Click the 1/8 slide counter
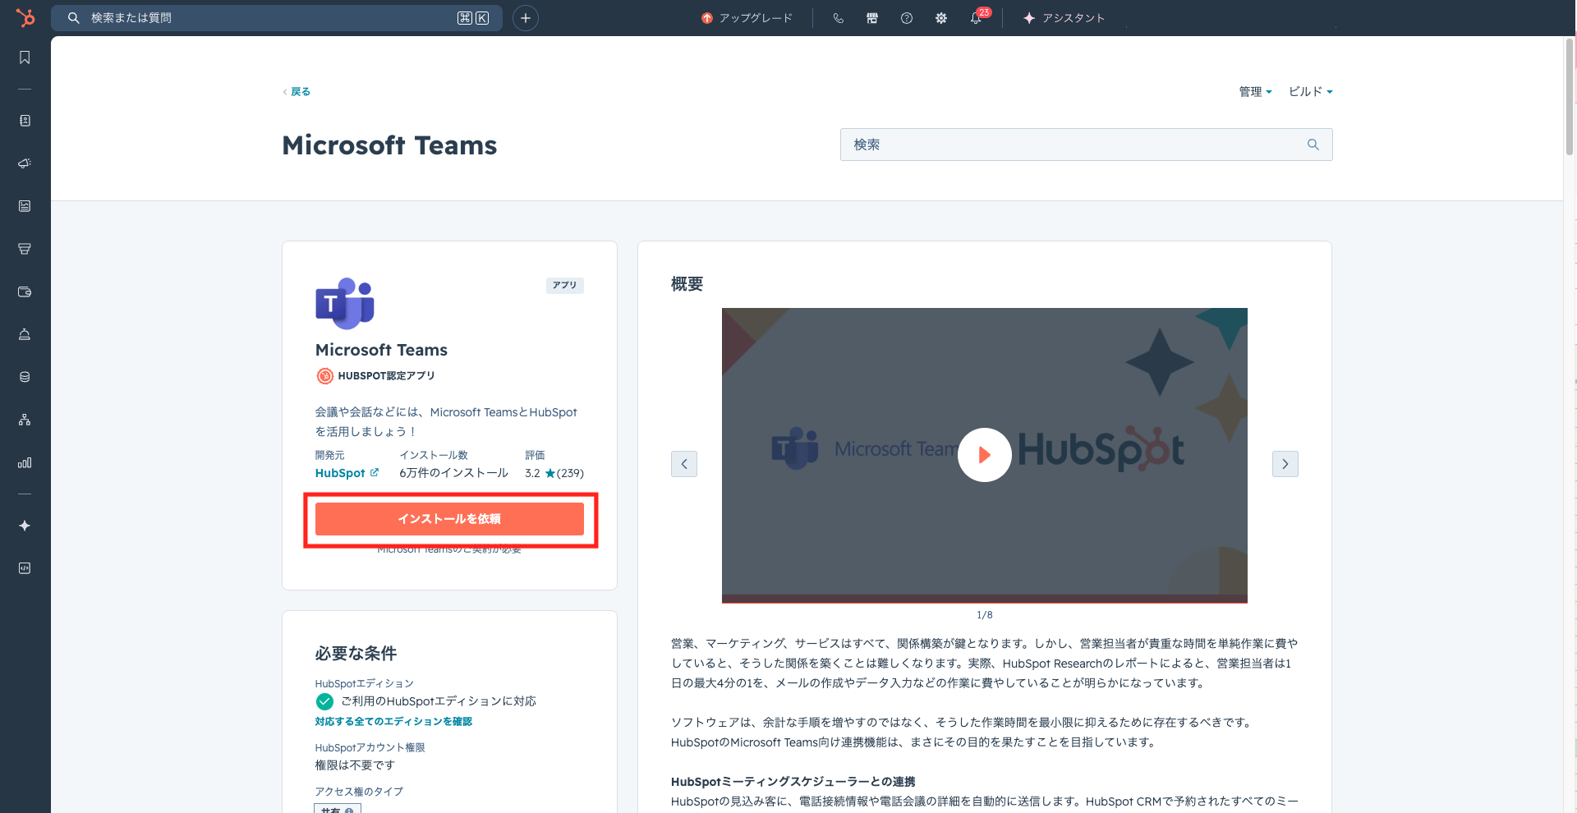This screenshot has height=813, width=1577. point(984,615)
